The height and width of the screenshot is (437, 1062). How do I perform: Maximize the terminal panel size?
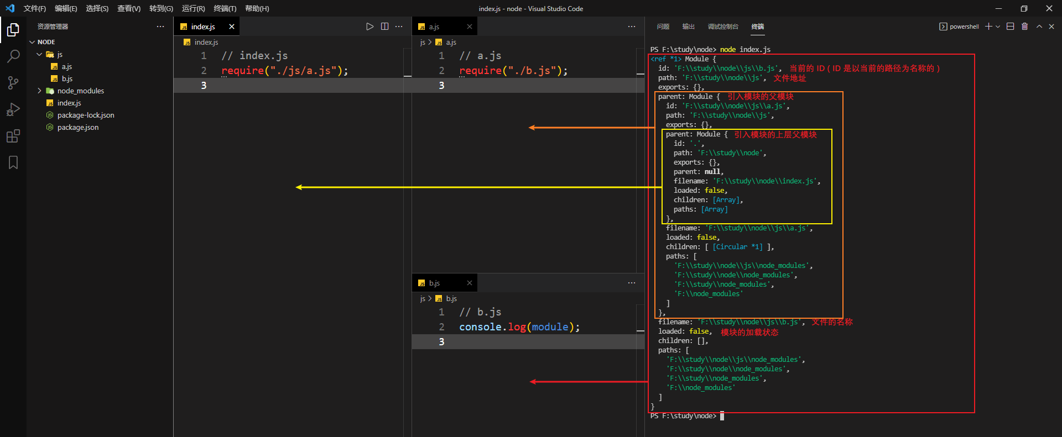(x=1039, y=27)
